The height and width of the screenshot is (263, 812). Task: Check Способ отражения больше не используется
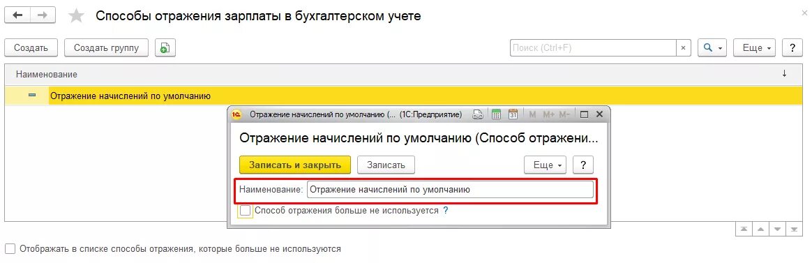click(246, 211)
